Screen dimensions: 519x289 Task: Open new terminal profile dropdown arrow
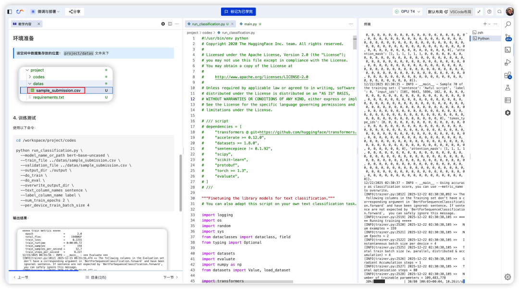pos(489,24)
